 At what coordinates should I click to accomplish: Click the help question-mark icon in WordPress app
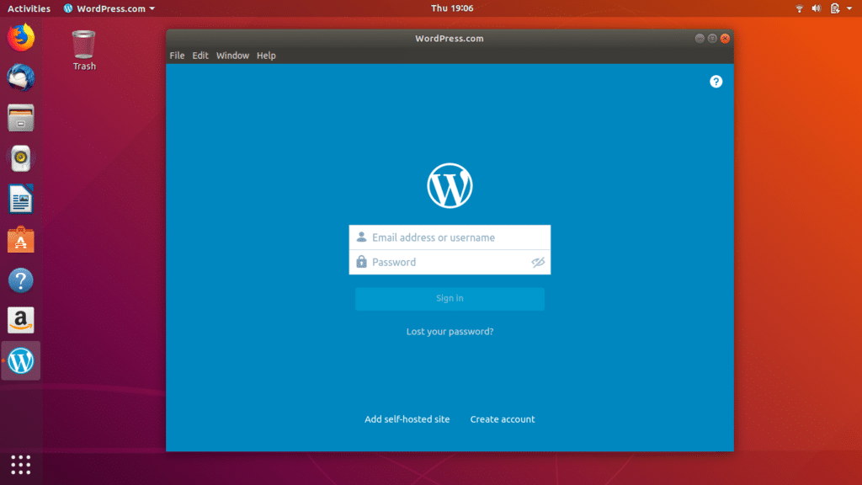(716, 82)
